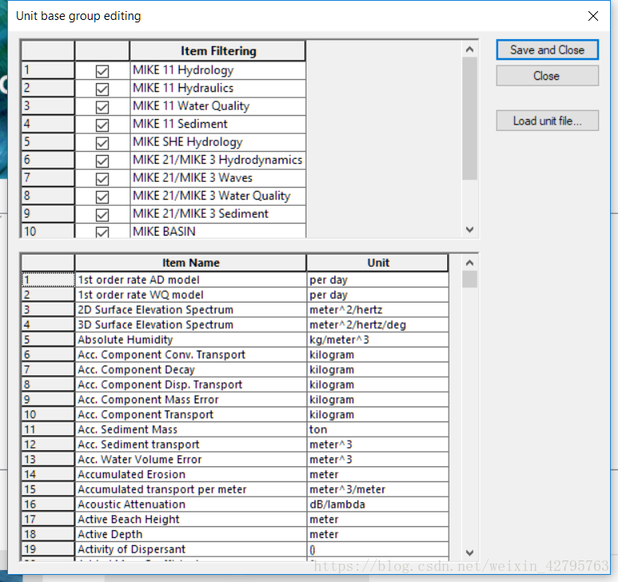Uncheck MIKE 21/MIKE 3 Sediment checkbox
Image resolution: width=618 pixels, height=582 pixels.
tap(102, 215)
